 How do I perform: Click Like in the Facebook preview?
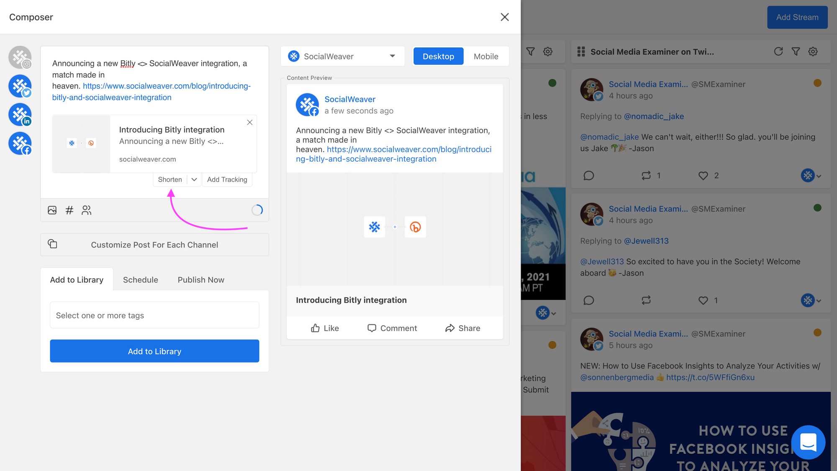[x=325, y=328]
